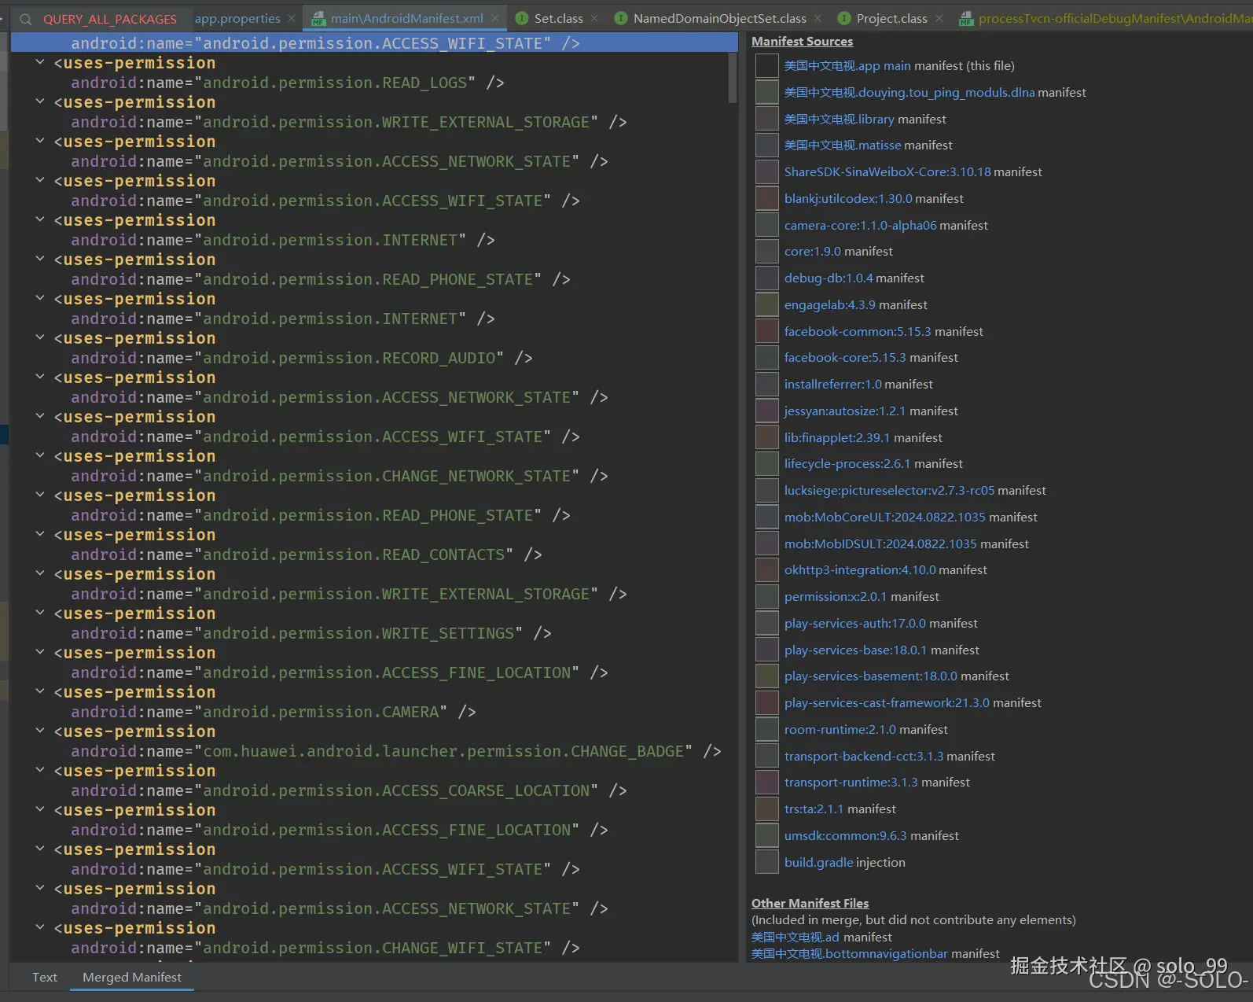Click the color swatch beside build.gradle injection
The image size is (1253, 1002).
tap(766, 862)
